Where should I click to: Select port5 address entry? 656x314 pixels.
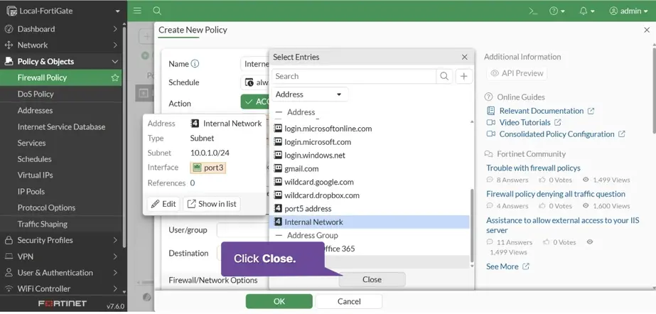point(302,209)
